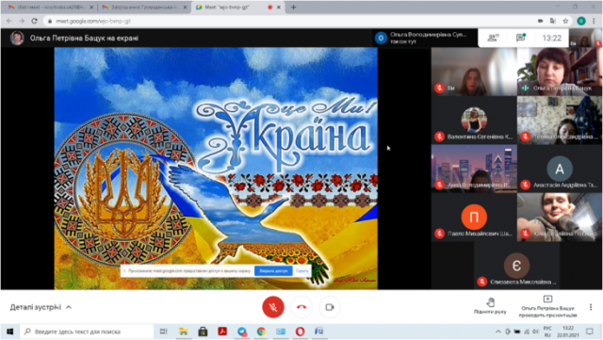The height and width of the screenshot is (340, 603).
Task: Expand the Деталі зустрічі meeting details
Action: click(41, 307)
